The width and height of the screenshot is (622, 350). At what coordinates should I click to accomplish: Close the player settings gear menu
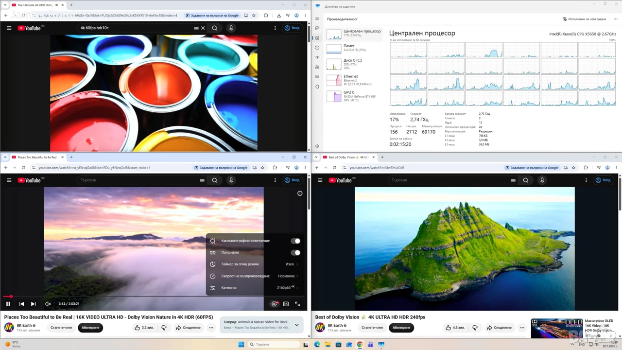(275, 304)
